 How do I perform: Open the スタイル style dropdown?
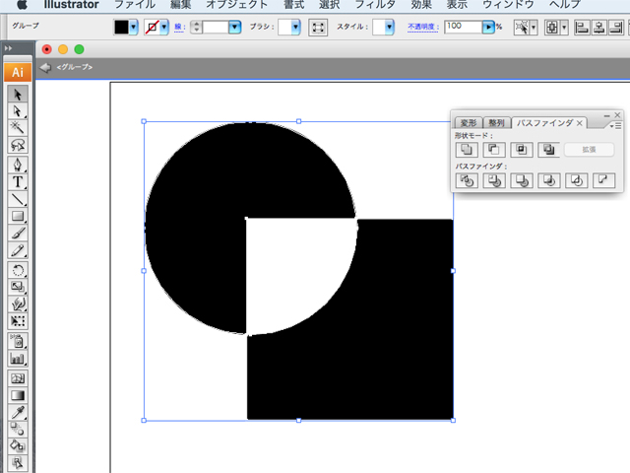(389, 28)
